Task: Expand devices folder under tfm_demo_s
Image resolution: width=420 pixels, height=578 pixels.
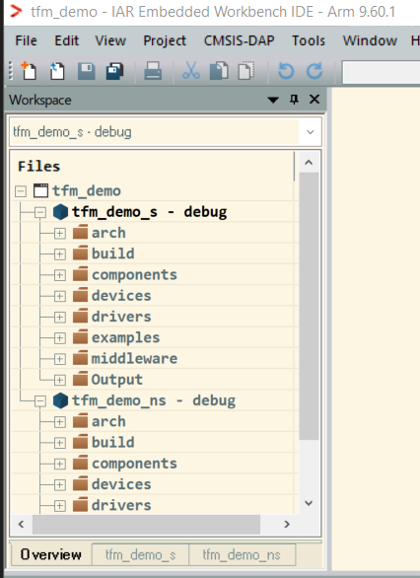Action: tap(60, 296)
